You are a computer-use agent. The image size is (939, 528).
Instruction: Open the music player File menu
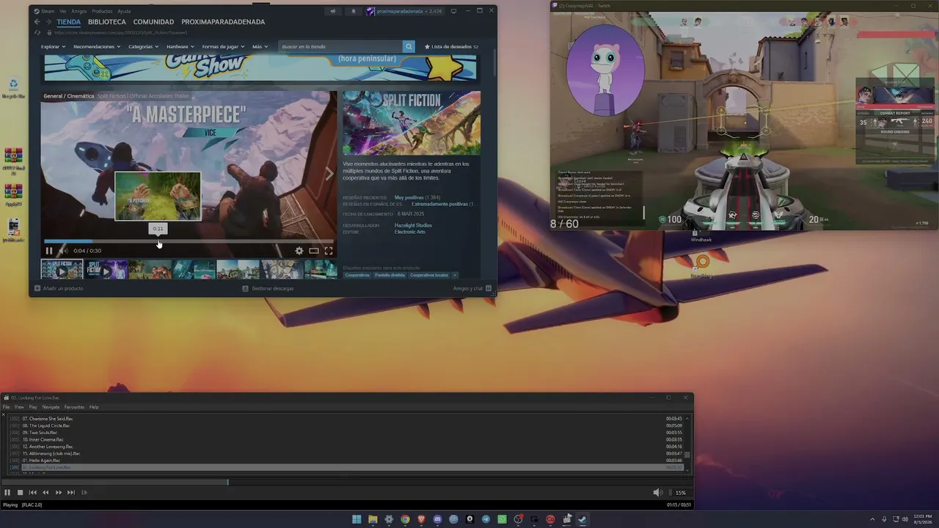[x=6, y=407]
